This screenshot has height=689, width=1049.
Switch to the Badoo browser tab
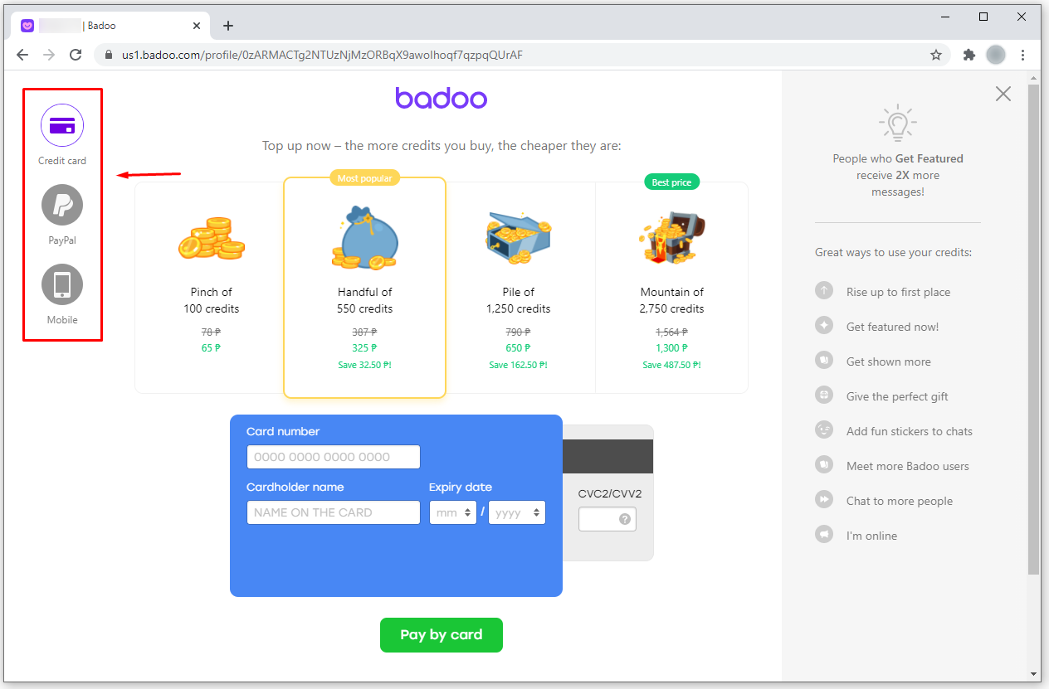coord(111,26)
